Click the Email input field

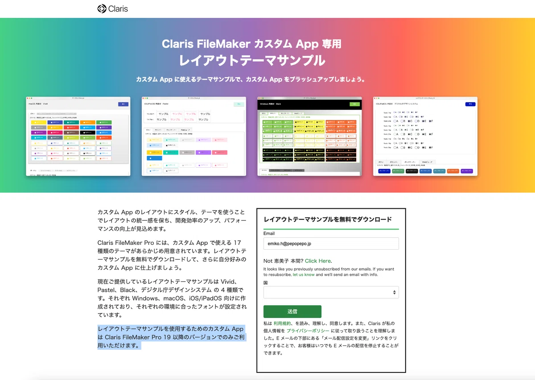click(x=331, y=244)
